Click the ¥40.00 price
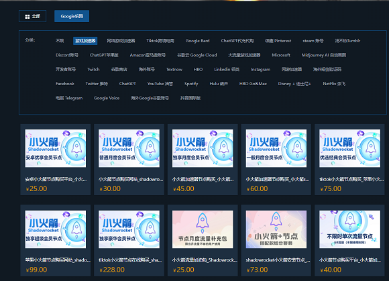This screenshot has width=389, height=281. [331, 270]
